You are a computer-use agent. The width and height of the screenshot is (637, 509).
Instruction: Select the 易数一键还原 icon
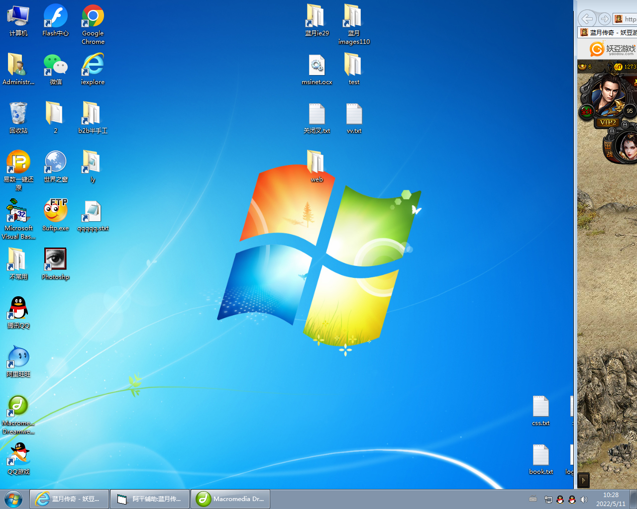coord(18,171)
